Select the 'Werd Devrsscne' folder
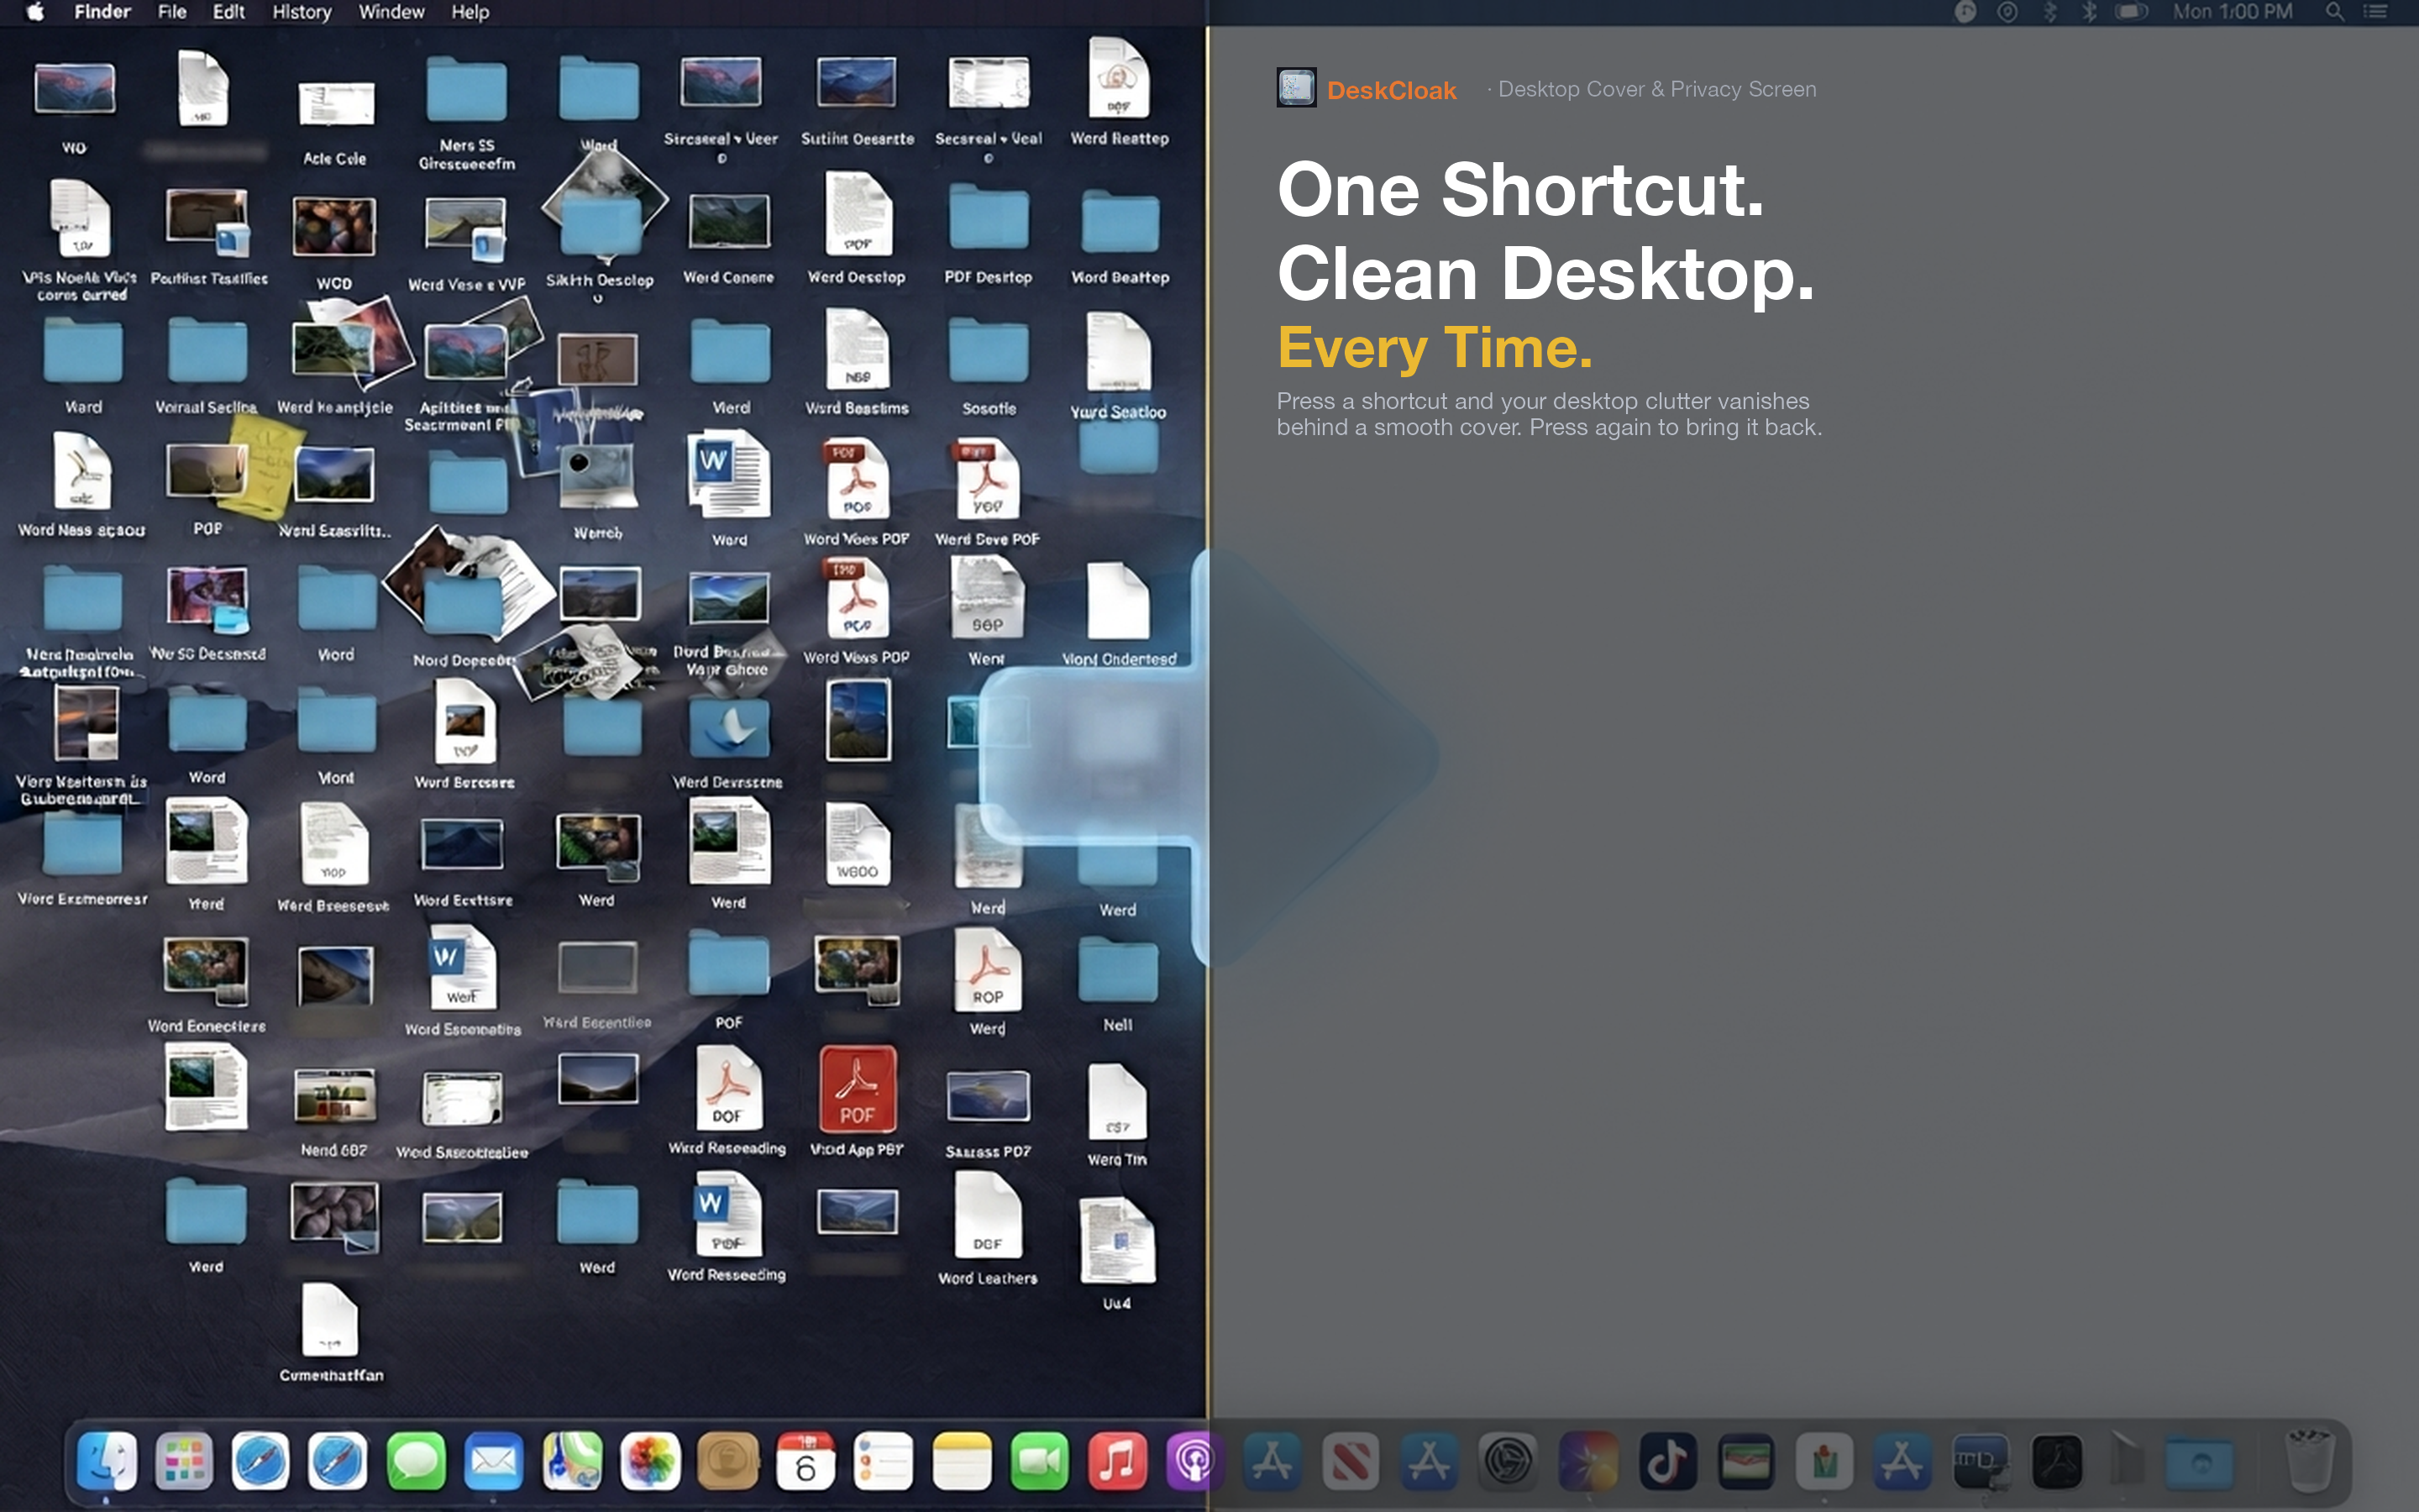The image size is (2419, 1512). click(729, 727)
